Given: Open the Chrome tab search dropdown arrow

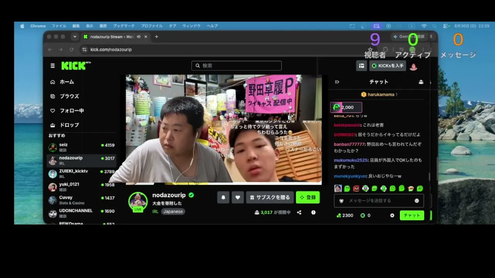Looking at the screenshot, I should [x=75, y=37].
